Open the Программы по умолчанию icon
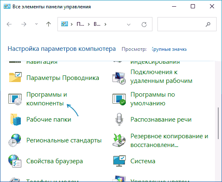 tap(119, 99)
